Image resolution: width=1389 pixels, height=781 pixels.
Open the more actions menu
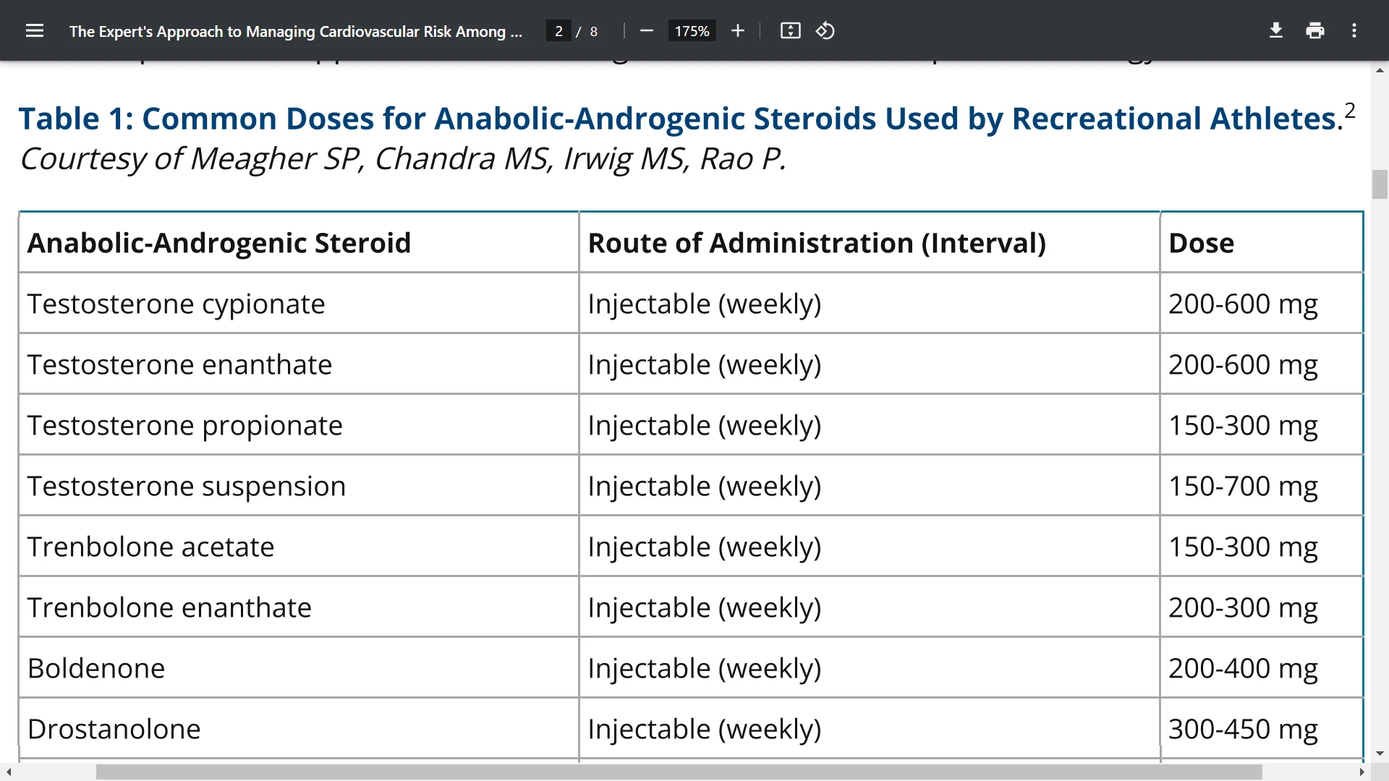pos(1354,31)
